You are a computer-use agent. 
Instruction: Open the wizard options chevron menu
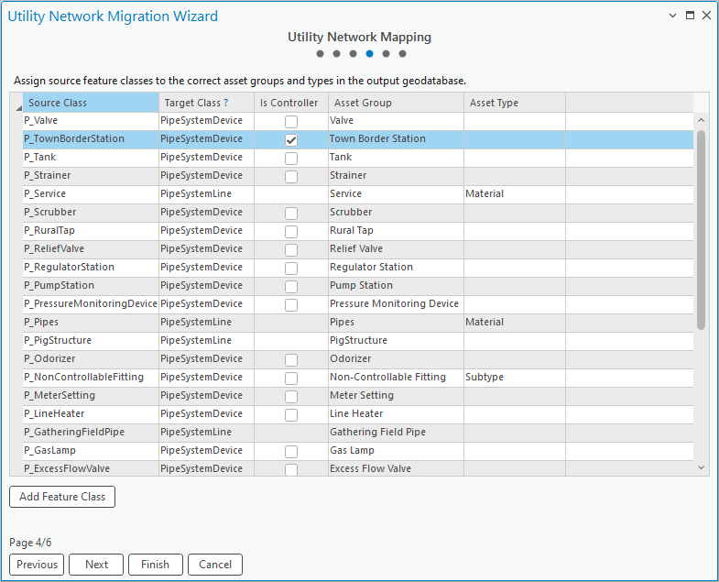672,16
